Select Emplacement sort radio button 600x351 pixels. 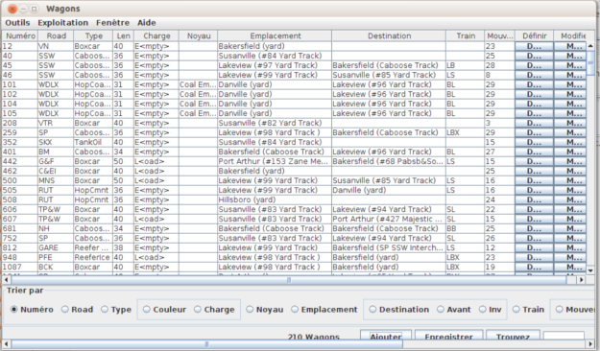[x=324, y=310]
